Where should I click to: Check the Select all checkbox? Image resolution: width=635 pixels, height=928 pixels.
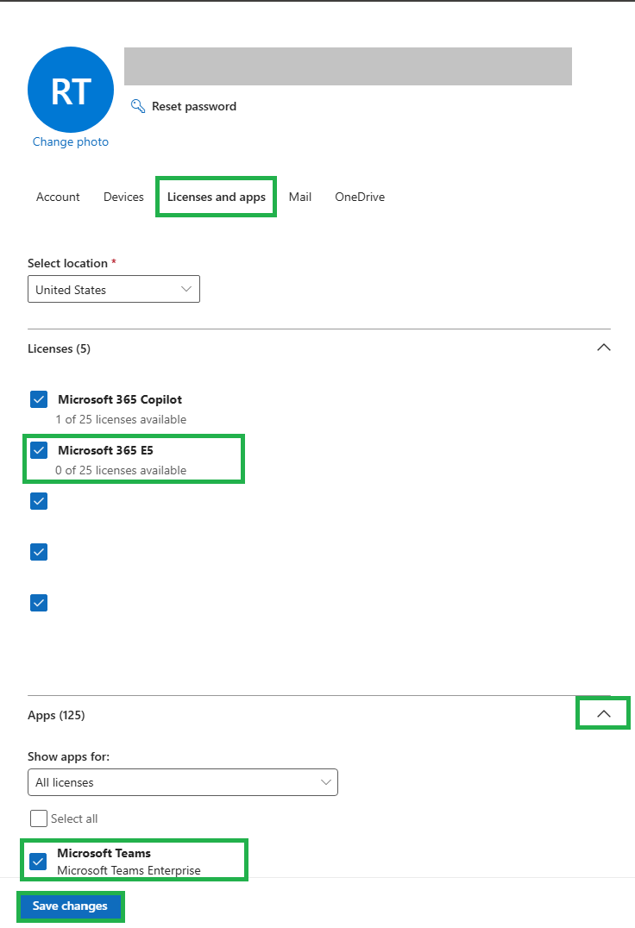(39, 818)
